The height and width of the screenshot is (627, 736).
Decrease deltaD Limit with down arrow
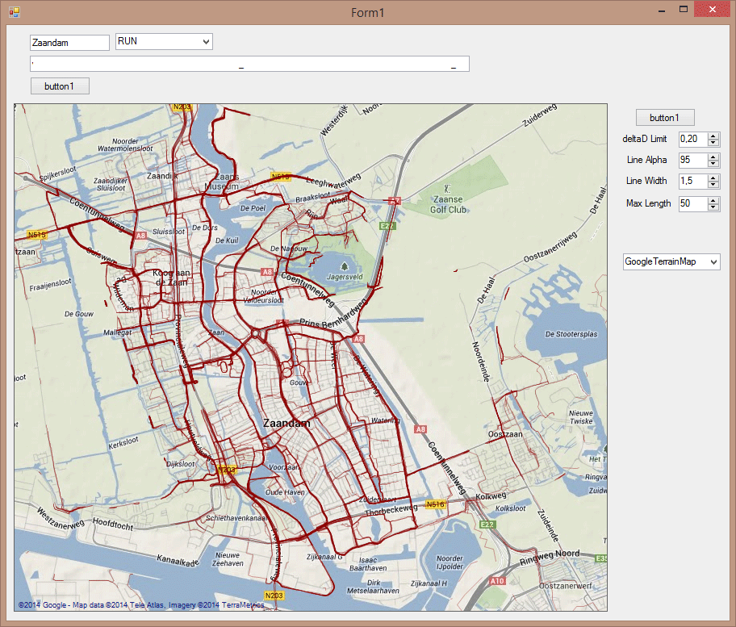tap(713, 143)
